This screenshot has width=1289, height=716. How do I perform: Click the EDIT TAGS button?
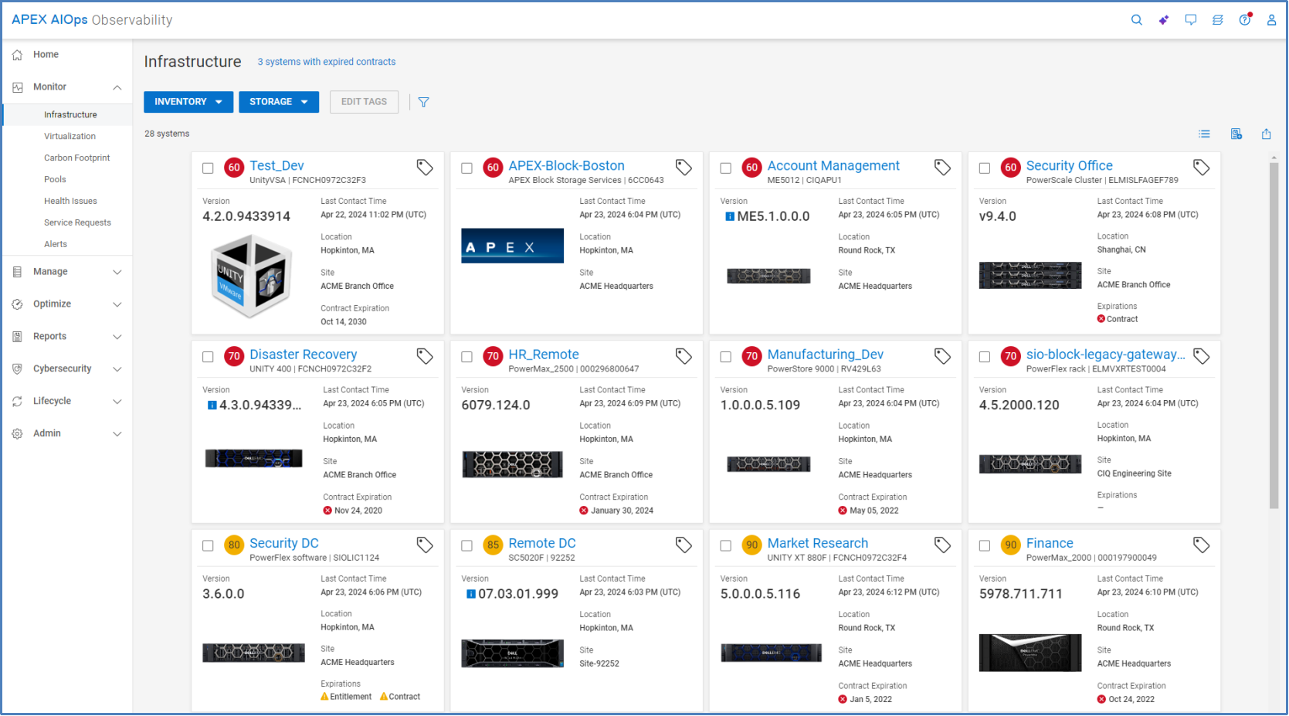(364, 102)
